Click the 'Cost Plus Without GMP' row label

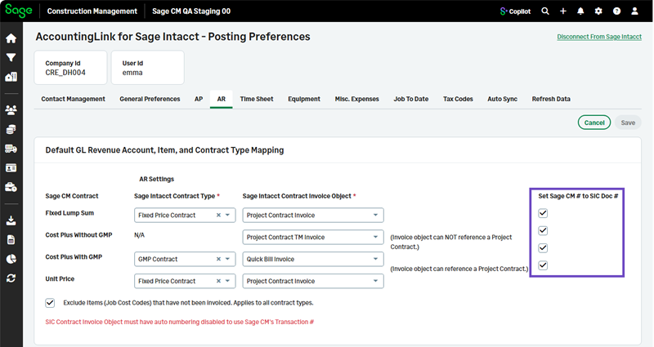[78, 235]
